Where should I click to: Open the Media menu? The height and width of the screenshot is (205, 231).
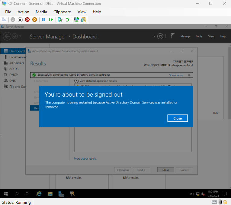pyautogui.click(x=41, y=12)
